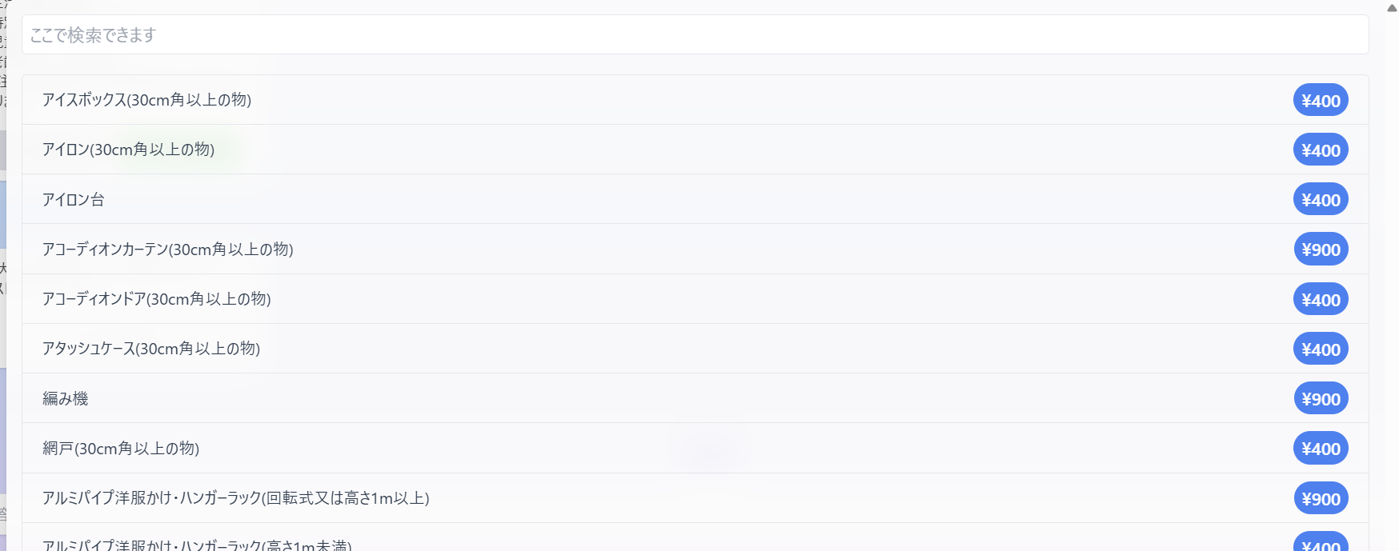Image resolution: width=1399 pixels, height=551 pixels.
Task: Click the scrollbar up arrow
Action: click(x=1392, y=7)
